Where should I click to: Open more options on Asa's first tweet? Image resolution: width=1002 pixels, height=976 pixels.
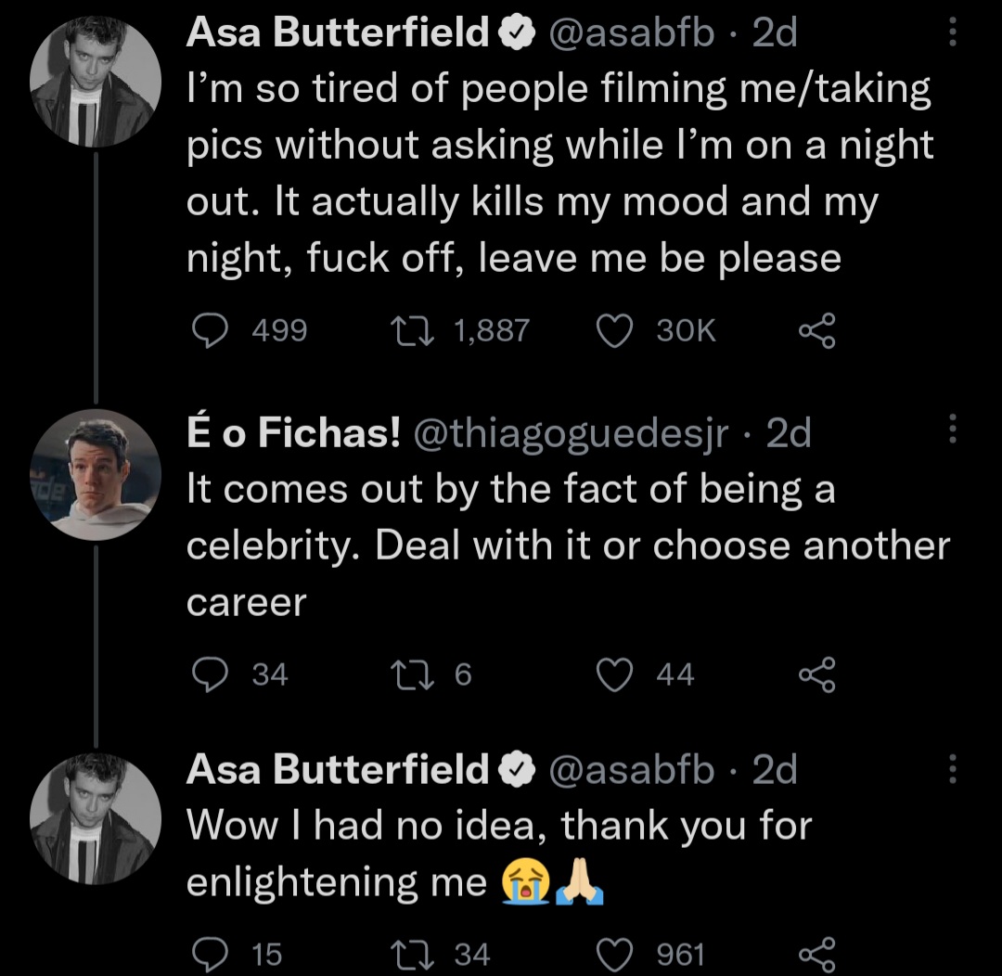[949, 33]
